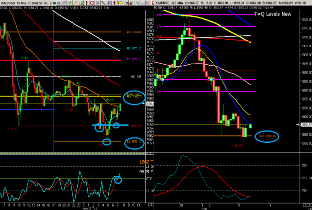Click the -27.71 red swing label

point(13,129)
